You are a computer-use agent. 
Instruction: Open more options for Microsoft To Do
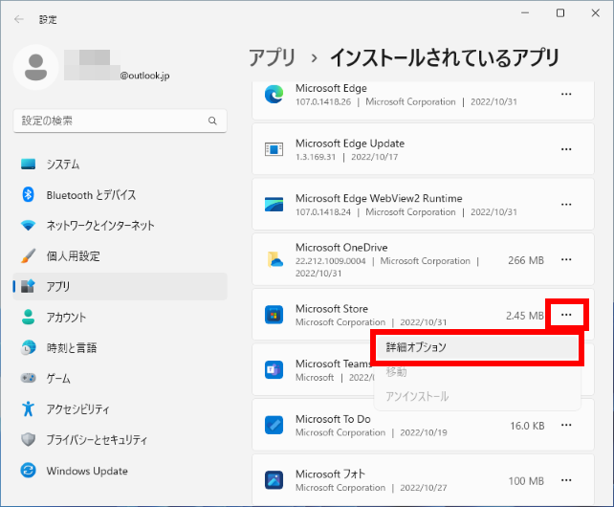click(566, 425)
